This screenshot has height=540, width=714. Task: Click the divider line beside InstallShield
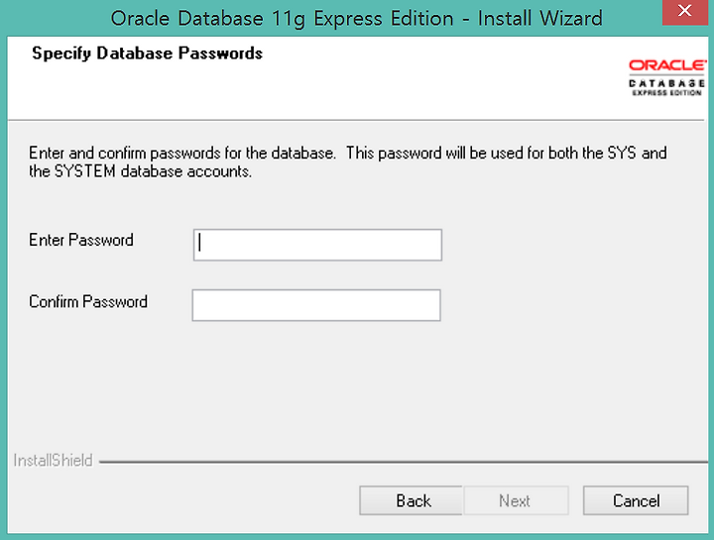click(403, 462)
